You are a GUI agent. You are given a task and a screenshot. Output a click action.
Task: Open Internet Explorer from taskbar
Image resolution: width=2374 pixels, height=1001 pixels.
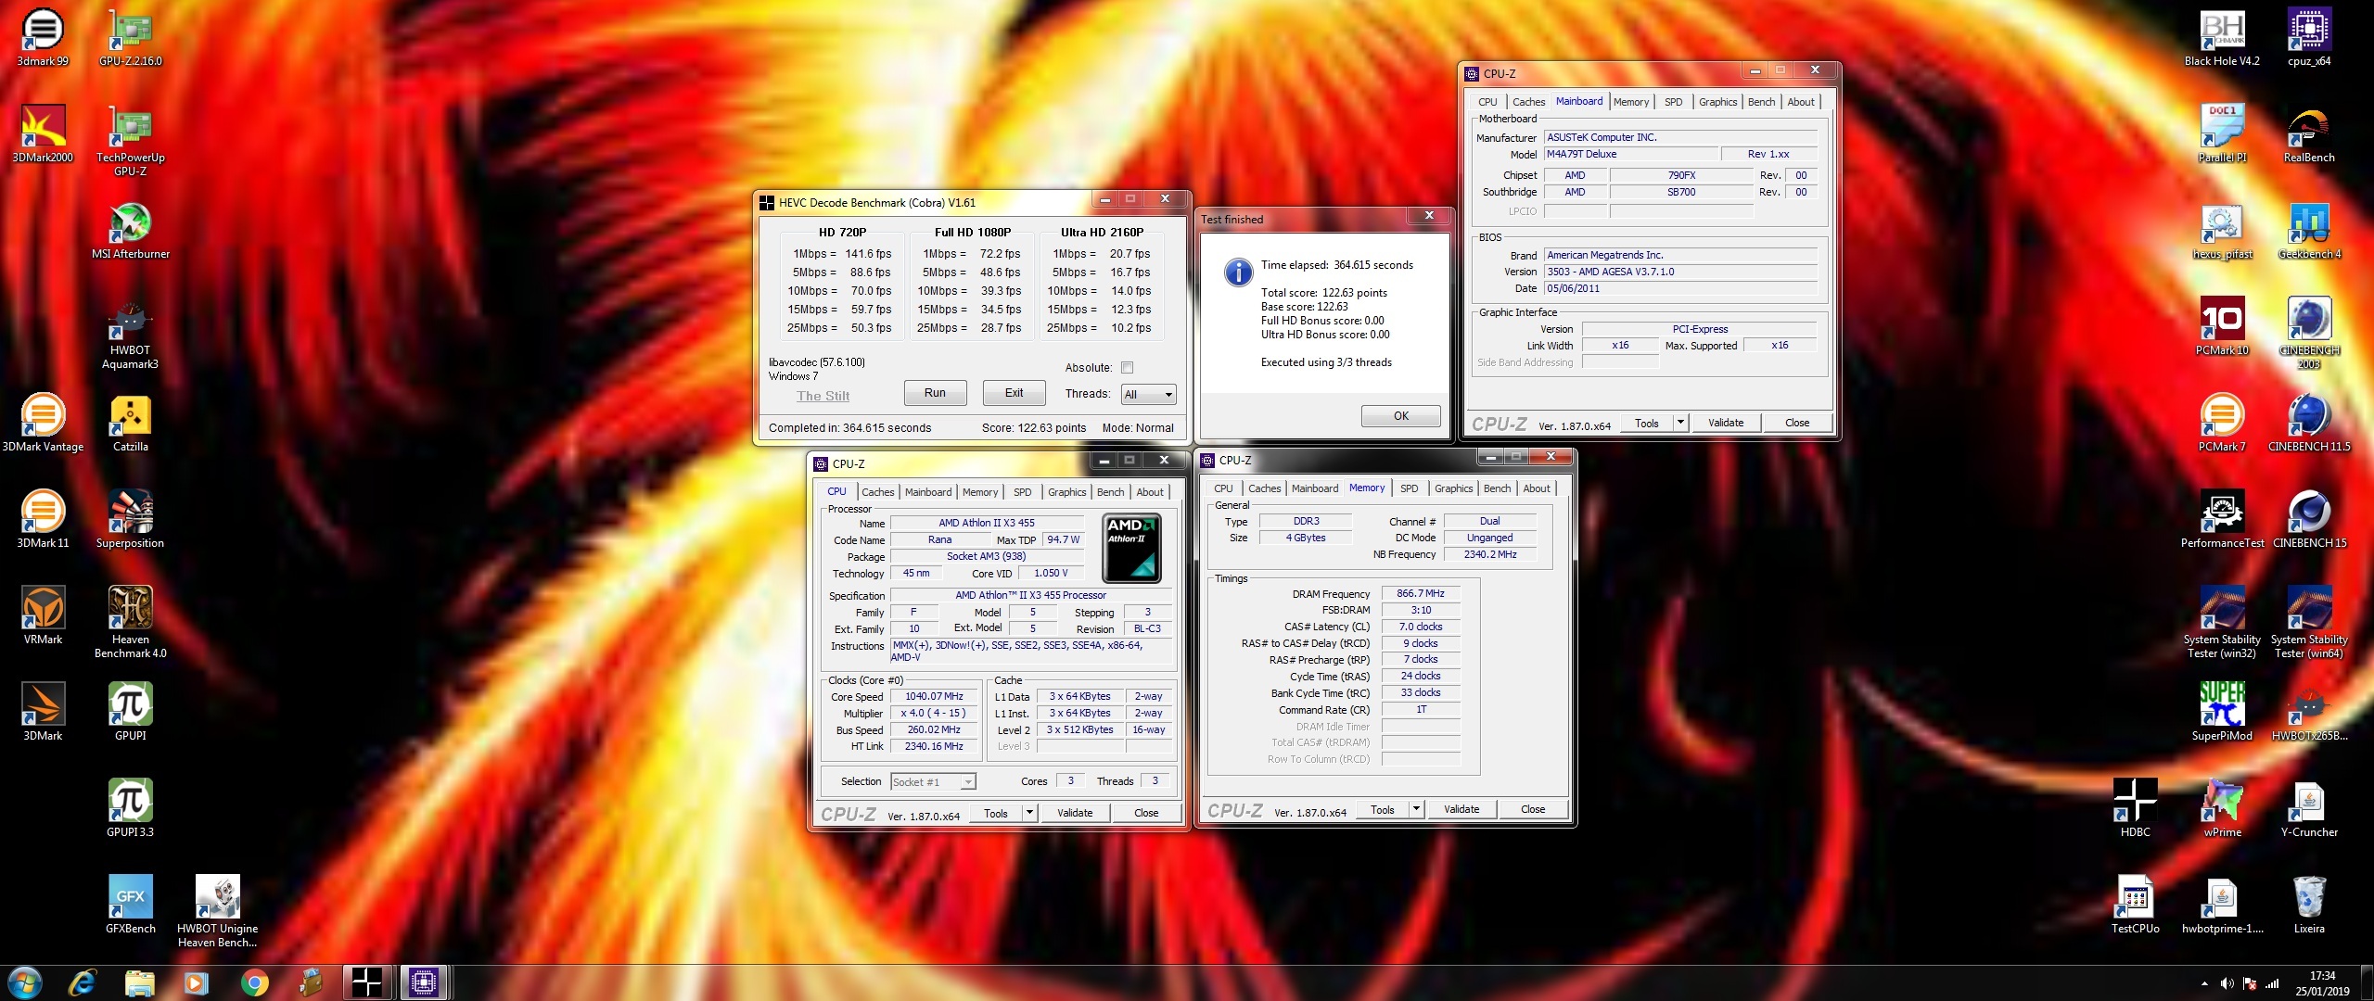(x=83, y=982)
